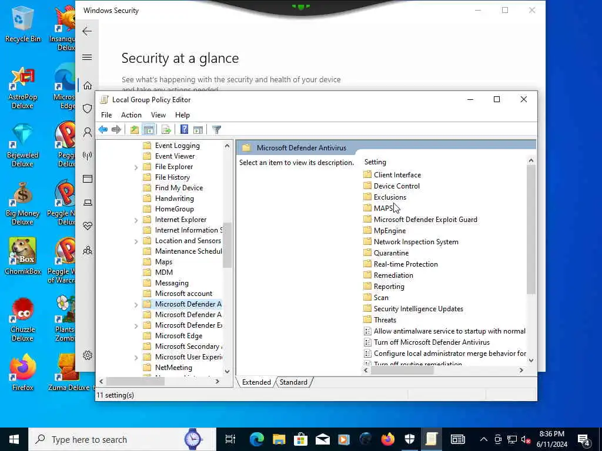
Task: Click the Task View taskbar button
Action: pos(230,439)
